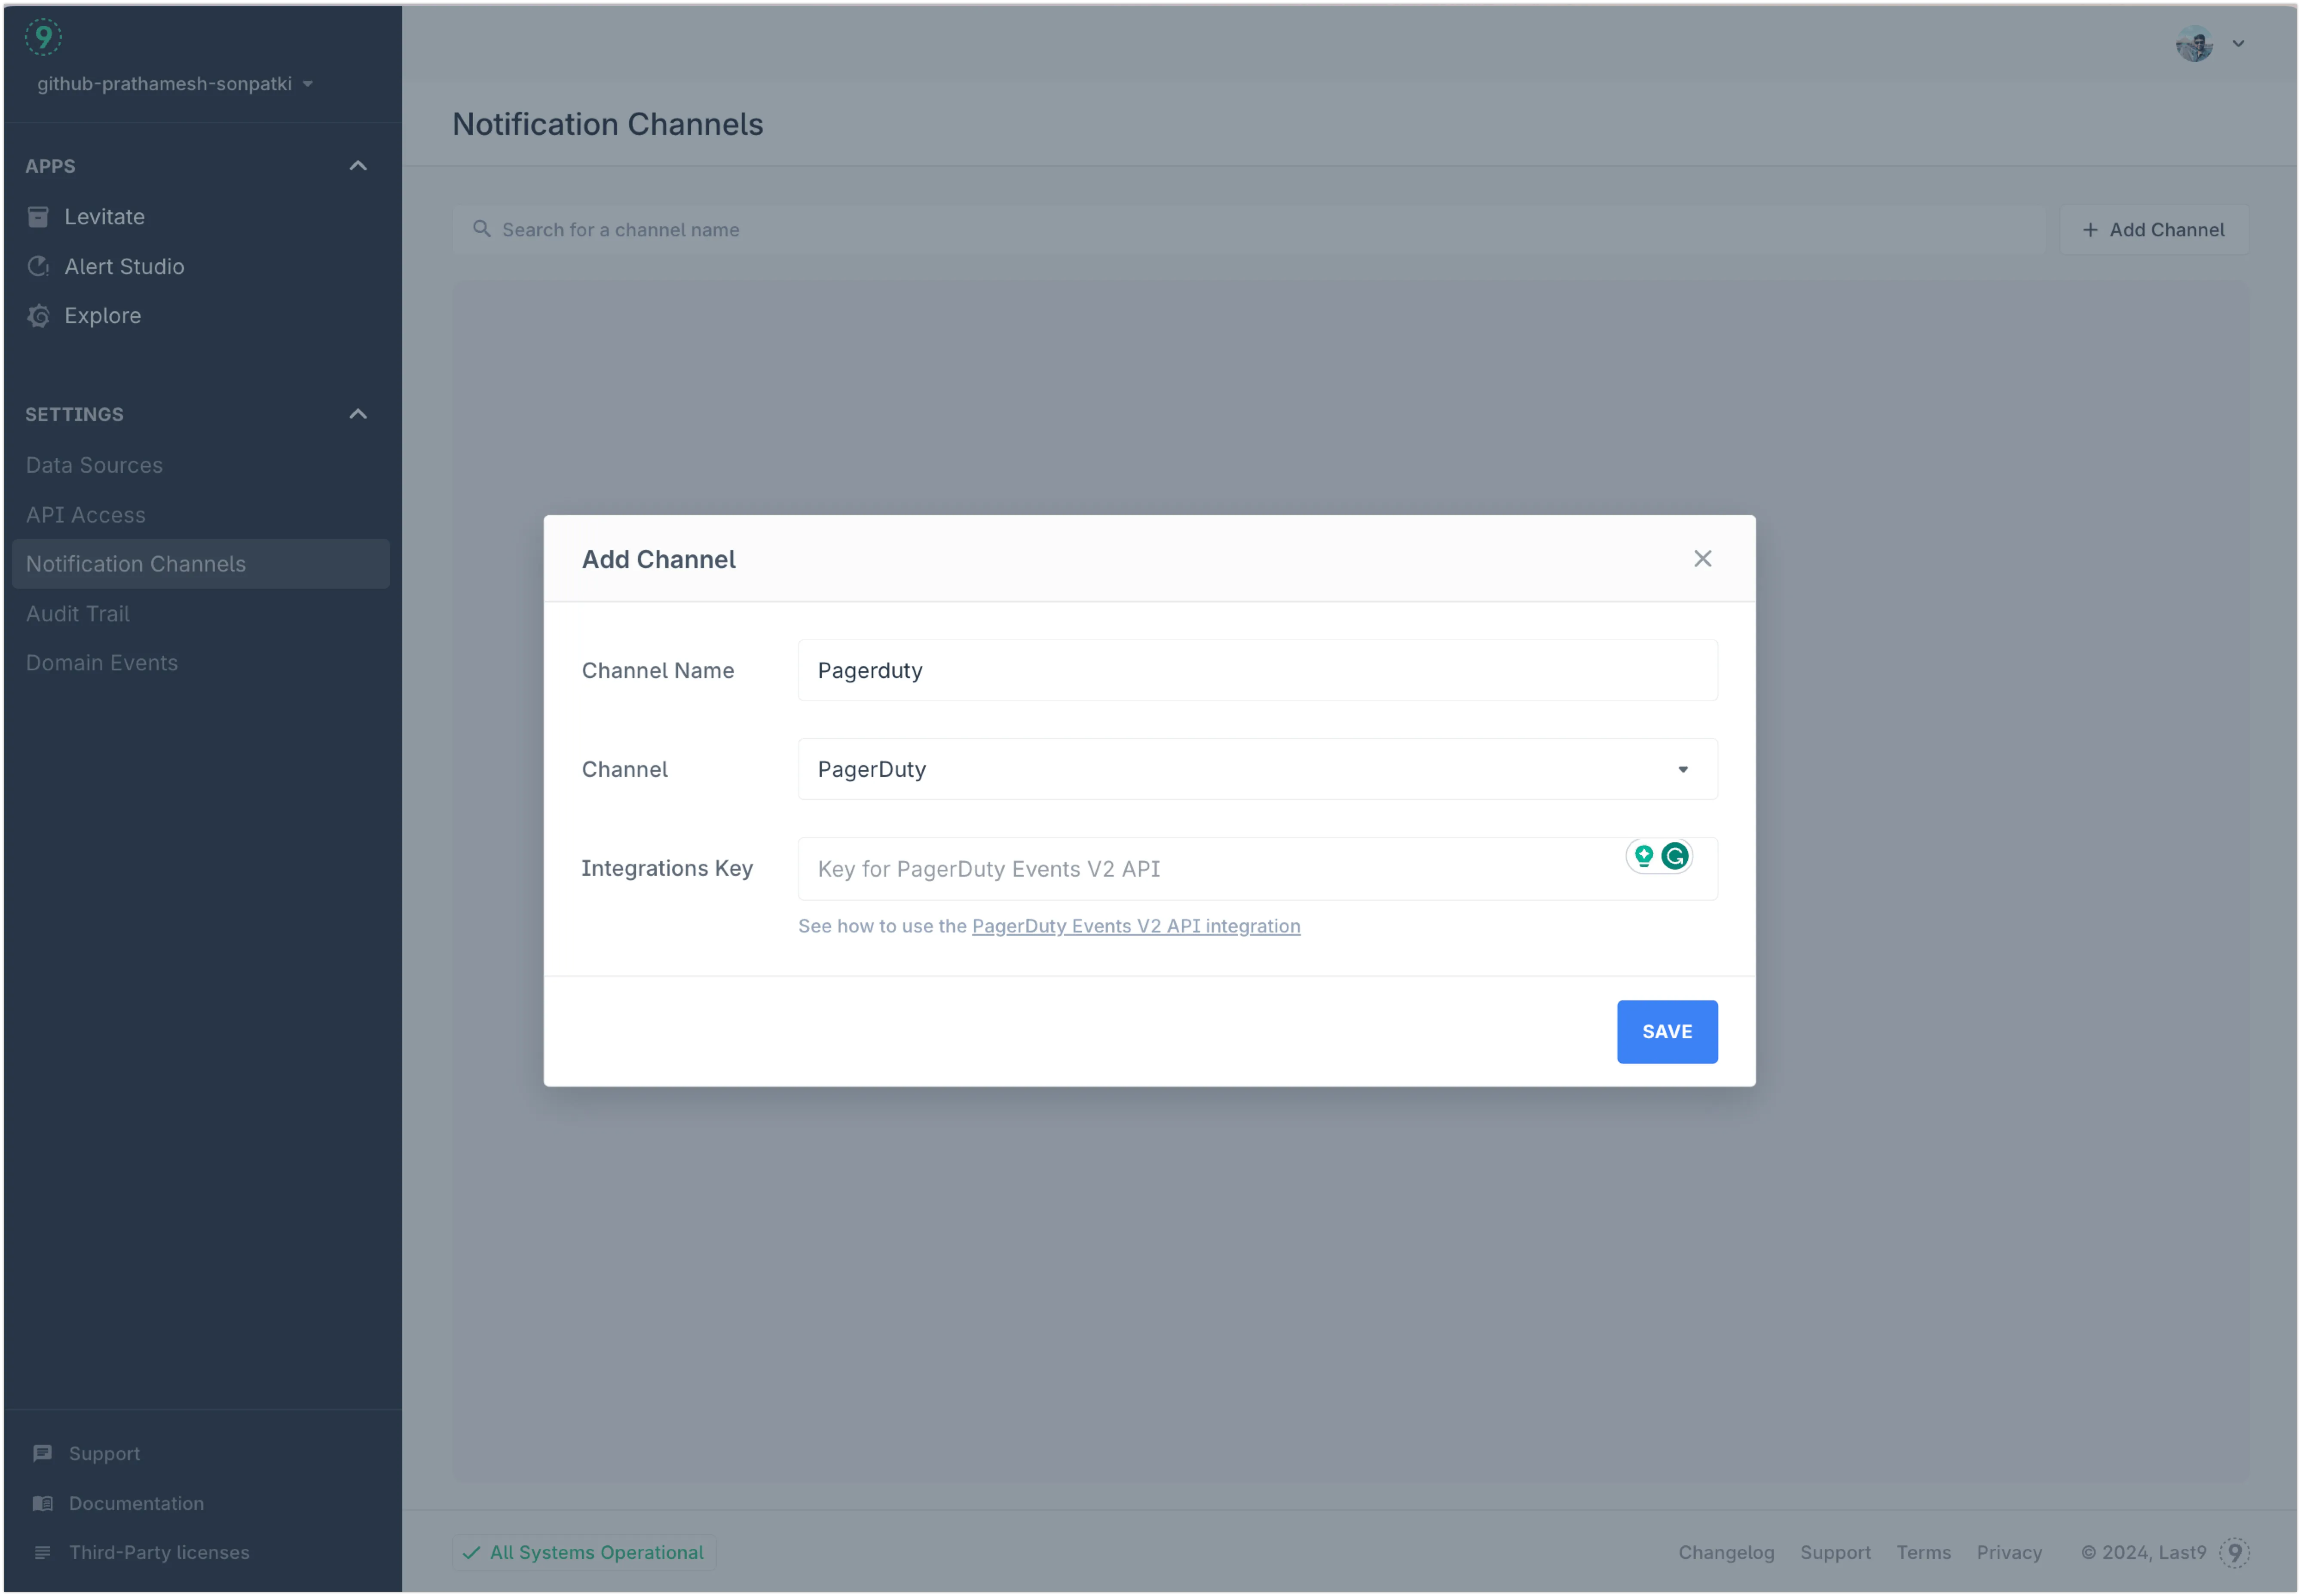This screenshot has height=1596, width=2301.
Task: Click the All Systems Operational status badge
Action: pyautogui.click(x=584, y=1552)
